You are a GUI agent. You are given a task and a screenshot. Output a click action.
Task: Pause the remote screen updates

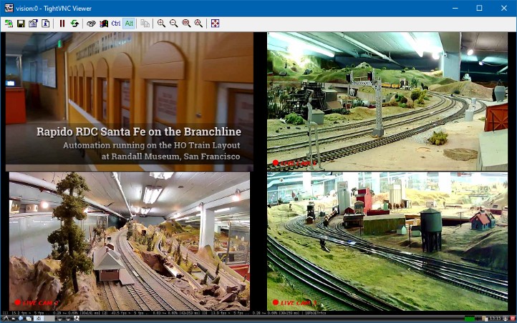pyautogui.click(x=62, y=24)
